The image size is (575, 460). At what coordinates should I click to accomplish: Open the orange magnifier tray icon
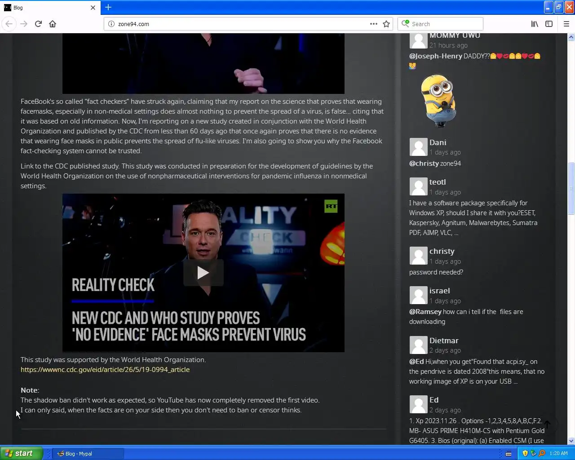tap(542, 453)
